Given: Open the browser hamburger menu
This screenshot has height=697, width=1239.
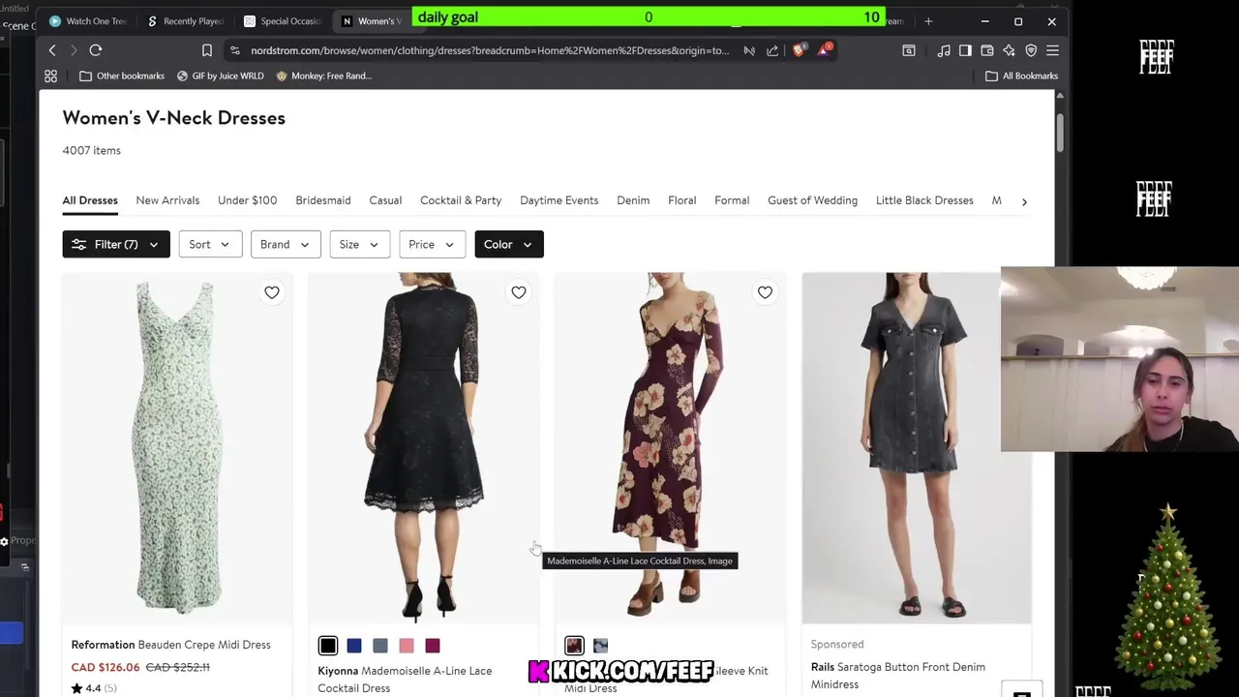Looking at the screenshot, I should point(1052,50).
